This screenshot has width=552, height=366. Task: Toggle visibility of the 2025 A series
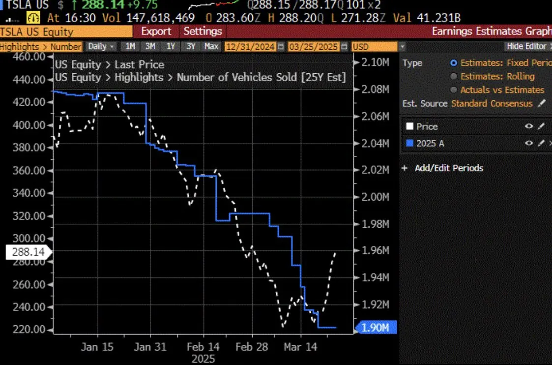tap(528, 143)
